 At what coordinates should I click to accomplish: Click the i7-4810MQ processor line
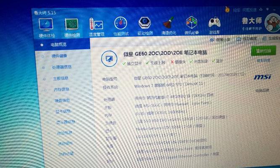[174, 96]
